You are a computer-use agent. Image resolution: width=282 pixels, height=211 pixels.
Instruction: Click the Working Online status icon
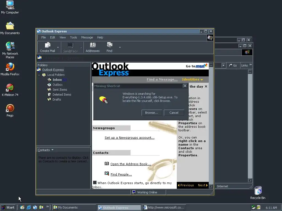coord(134,192)
